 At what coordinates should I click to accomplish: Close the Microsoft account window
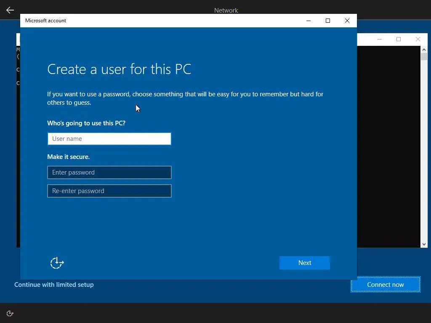tap(347, 21)
